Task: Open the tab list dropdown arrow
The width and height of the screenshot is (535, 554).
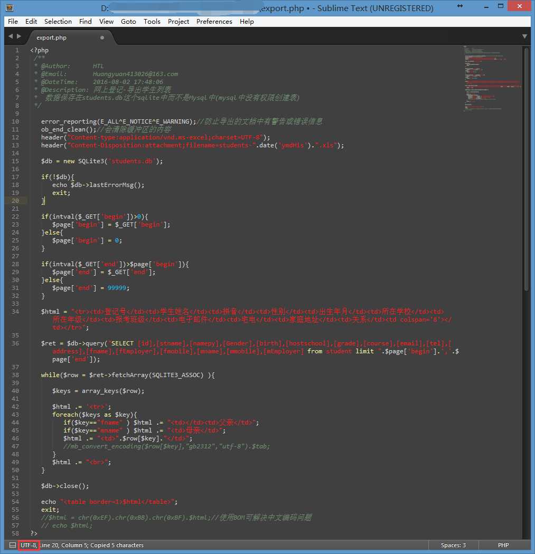Action: coord(524,36)
